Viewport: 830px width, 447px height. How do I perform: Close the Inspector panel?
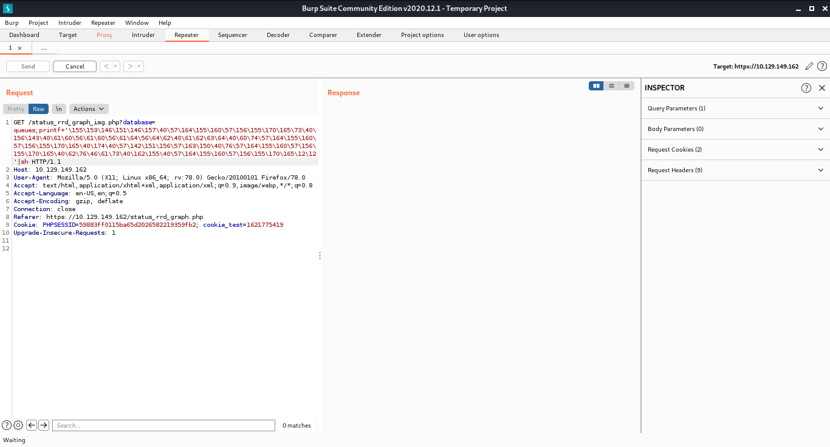[822, 88]
